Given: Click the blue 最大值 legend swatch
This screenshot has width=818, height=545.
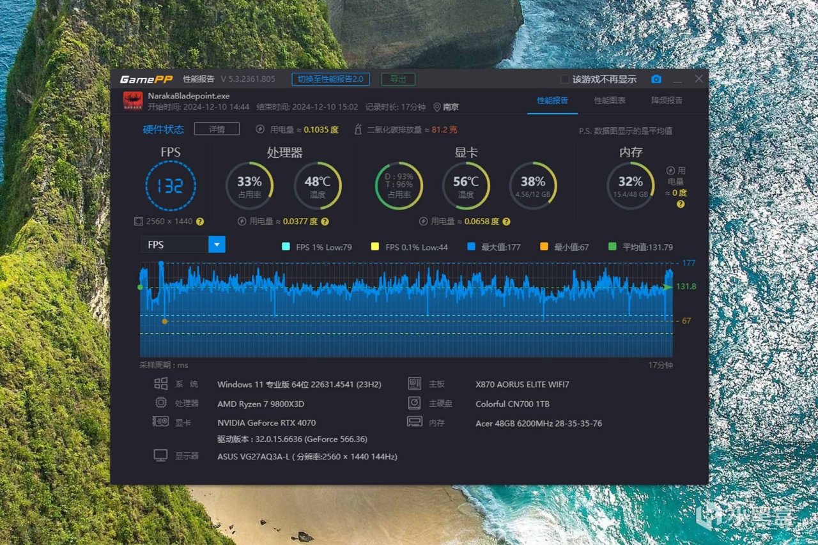Looking at the screenshot, I should (471, 247).
